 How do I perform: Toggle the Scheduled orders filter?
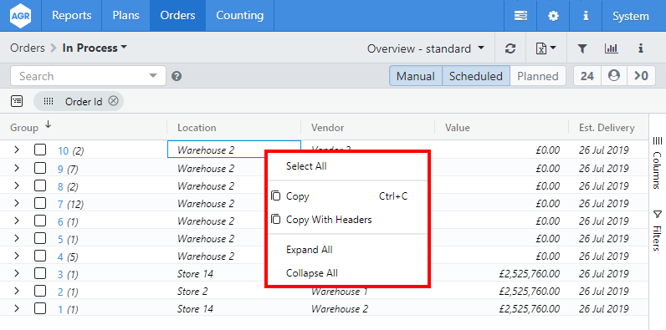[x=476, y=76]
